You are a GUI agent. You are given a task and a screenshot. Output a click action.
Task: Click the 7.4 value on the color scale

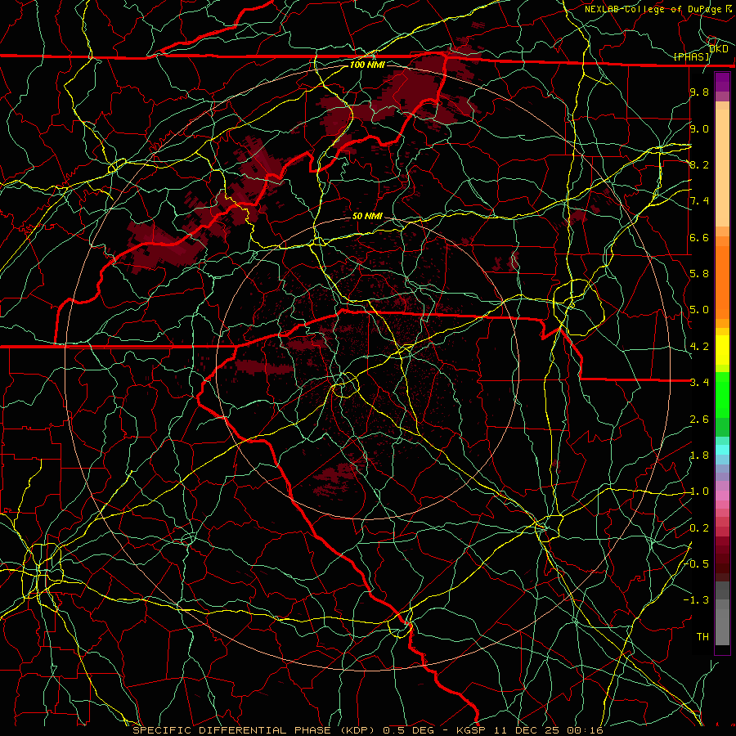(x=699, y=201)
